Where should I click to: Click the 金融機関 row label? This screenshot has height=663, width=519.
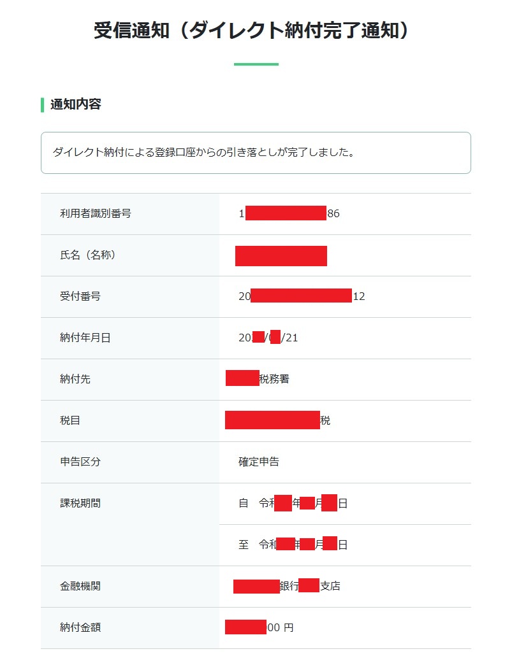80,587
